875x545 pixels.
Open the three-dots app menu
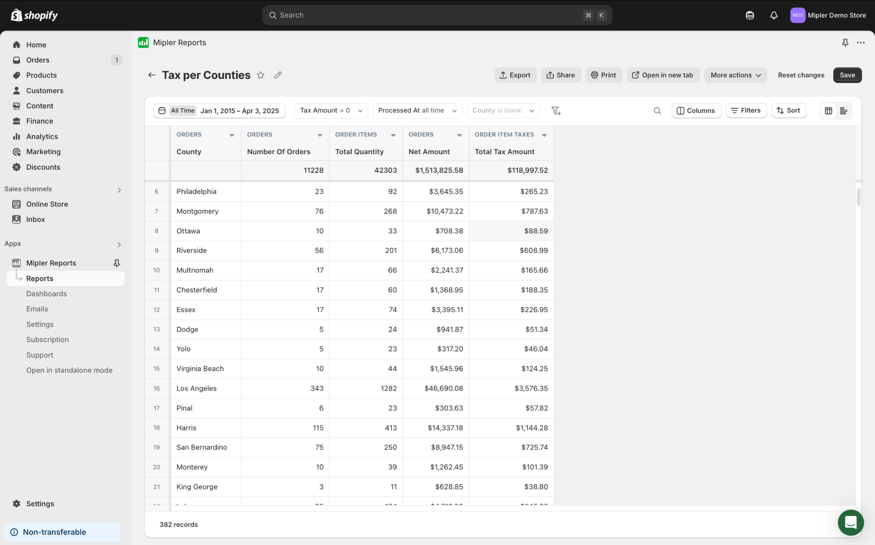(860, 43)
